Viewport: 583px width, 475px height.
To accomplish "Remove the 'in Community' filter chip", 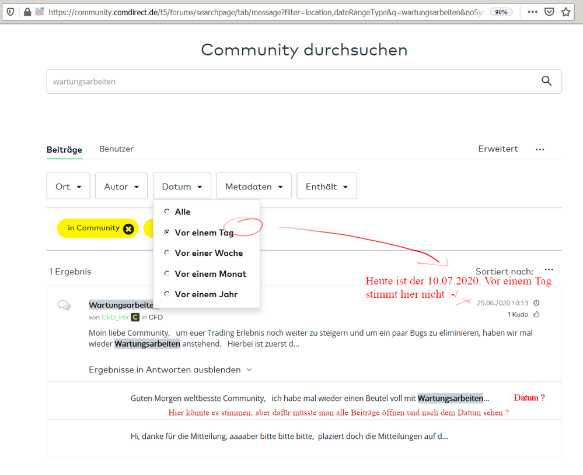I will click(128, 228).
